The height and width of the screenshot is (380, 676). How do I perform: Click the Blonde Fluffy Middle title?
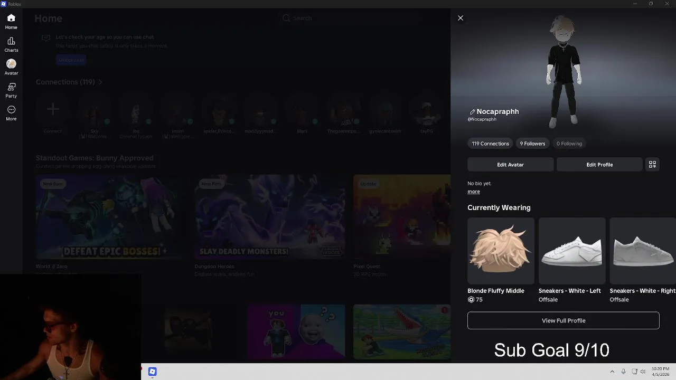(496, 291)
